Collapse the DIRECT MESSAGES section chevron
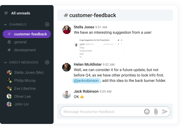184x130 pixels. 5,63
